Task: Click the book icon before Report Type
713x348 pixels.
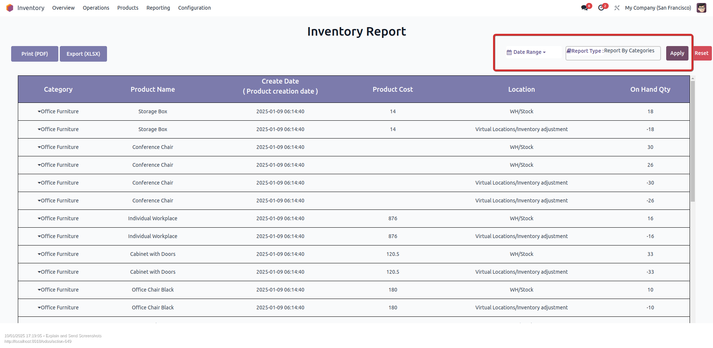Action: coord(568,51)
